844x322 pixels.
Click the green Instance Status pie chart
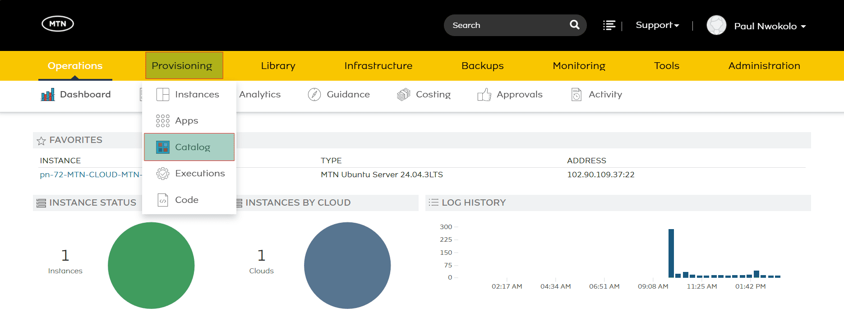(x=151, y=266)
